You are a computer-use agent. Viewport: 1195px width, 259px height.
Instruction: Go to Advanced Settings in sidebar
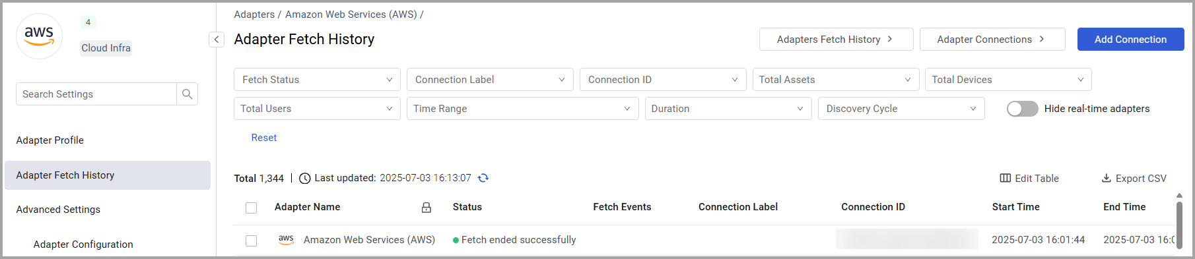(x=58, y=210)
